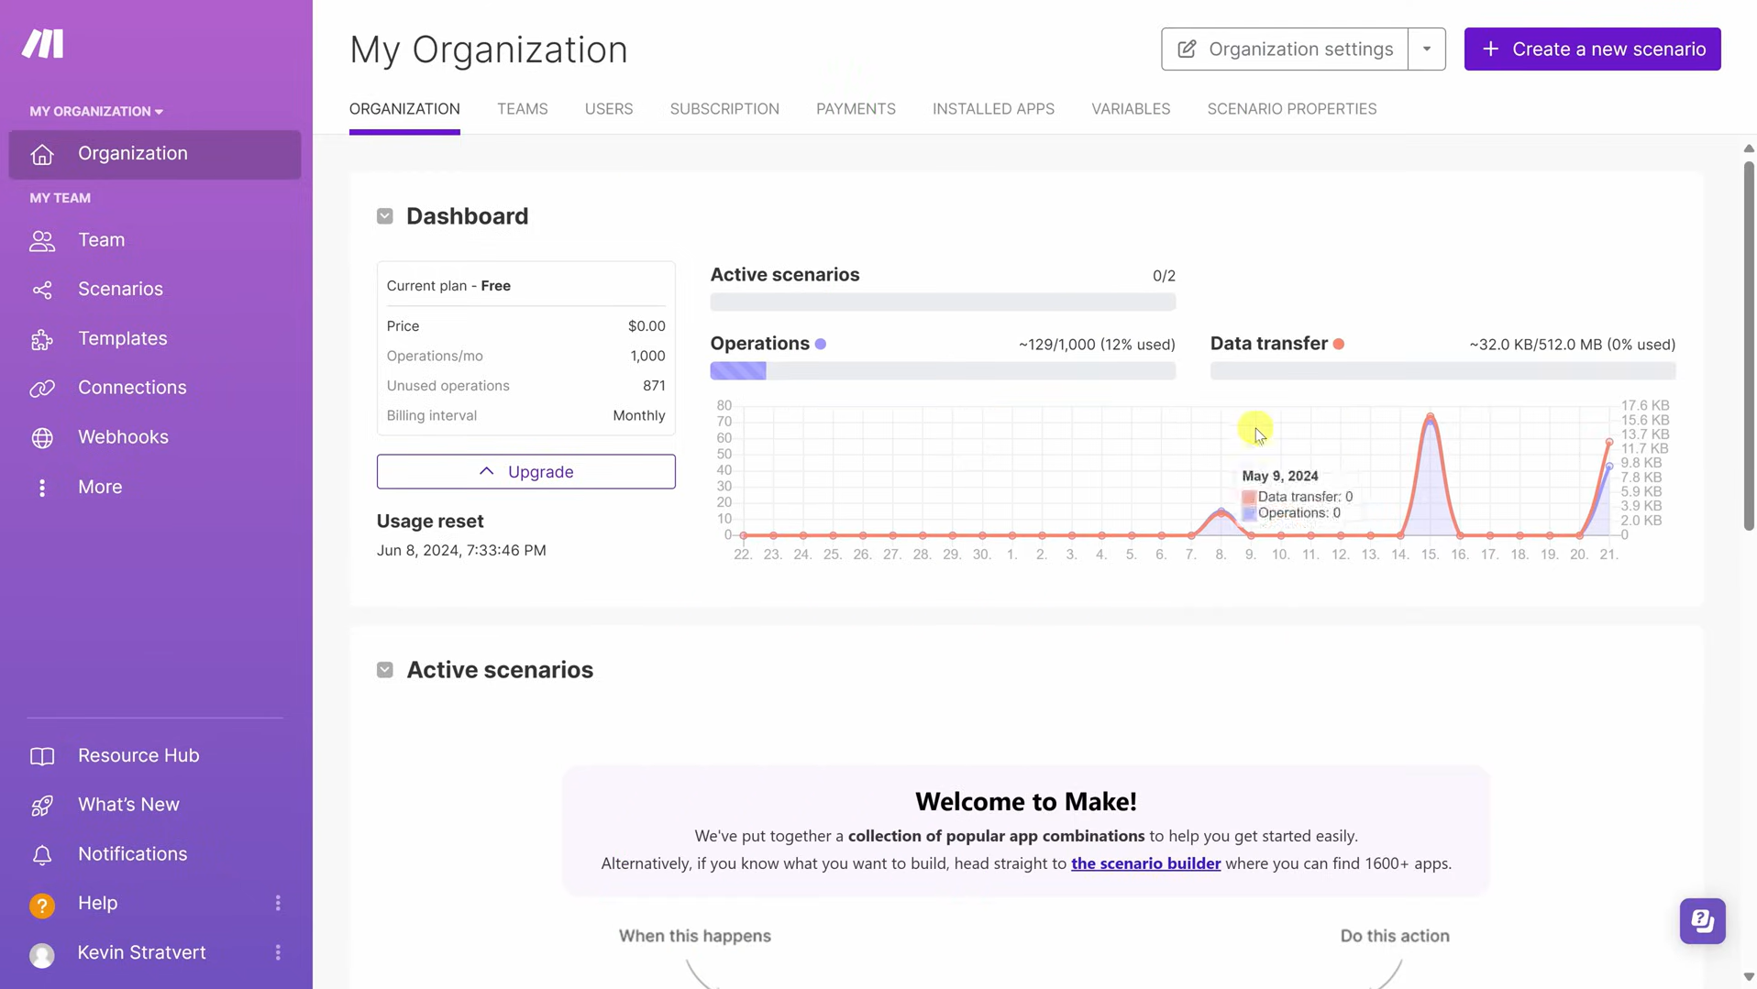
Task: Open the help chat bubble
Action: pos(1702,920)
